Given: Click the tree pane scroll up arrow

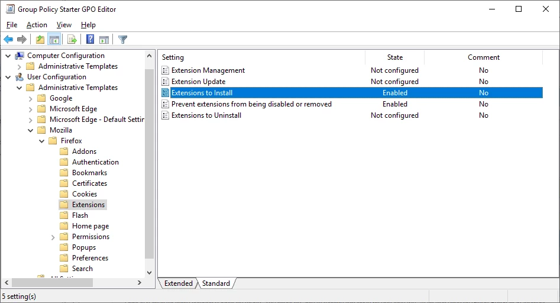Looking at the screenshot, I should [x=149, y=56].
